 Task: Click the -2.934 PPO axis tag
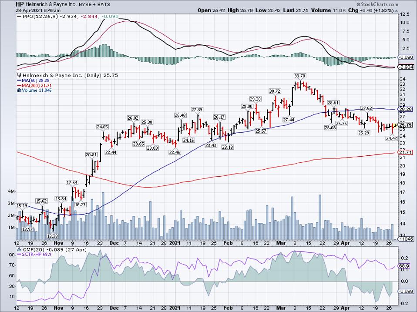point(407,67)
